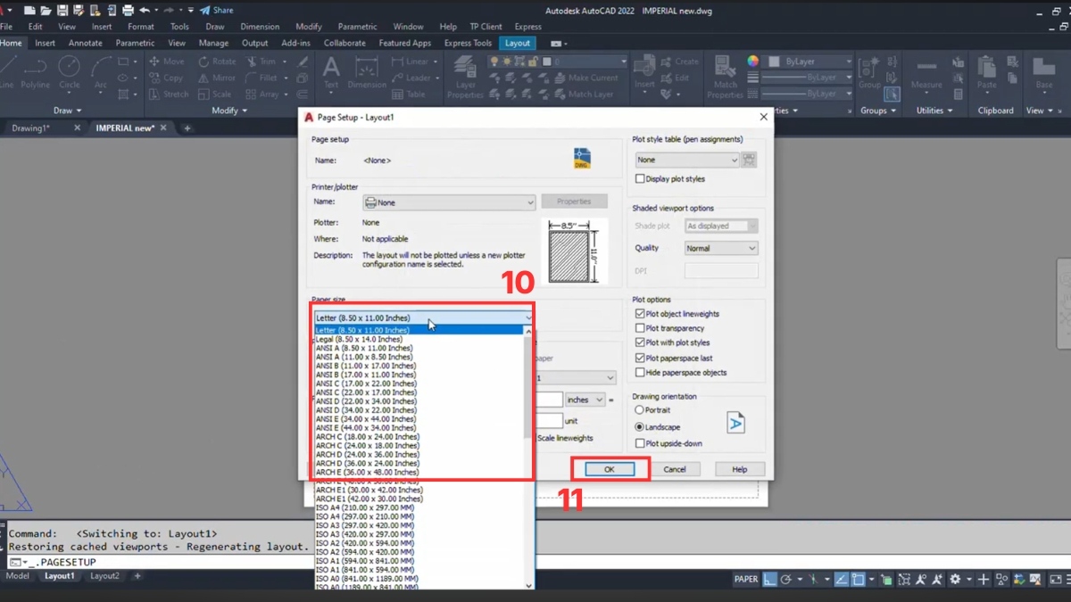Switch to the Model tab
Image resolution: width=1071 pixels, height=602 pixels.
18,576
